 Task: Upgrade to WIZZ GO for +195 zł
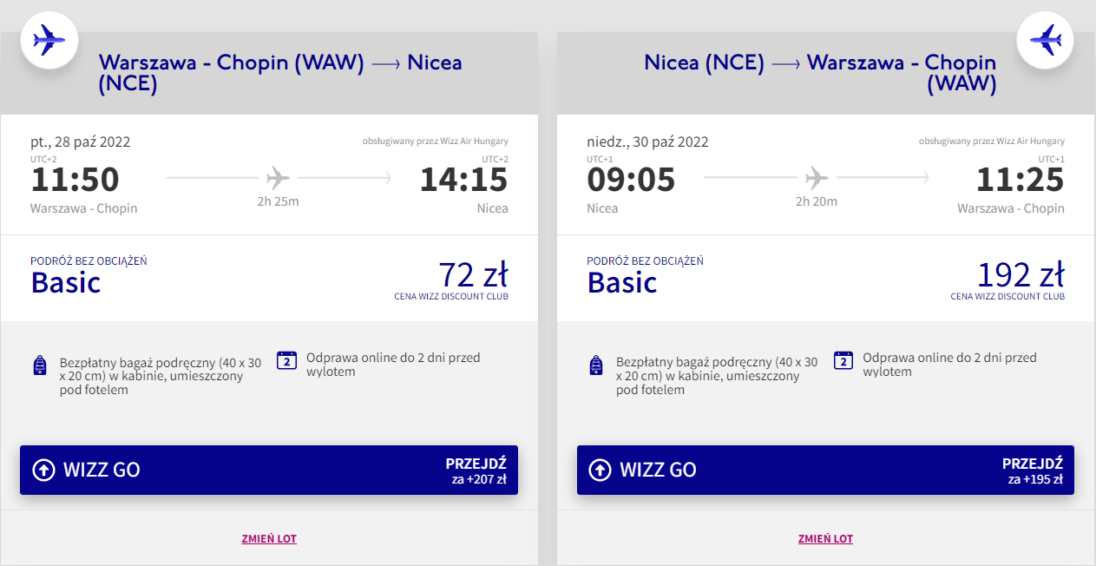(x=825, y=470)
